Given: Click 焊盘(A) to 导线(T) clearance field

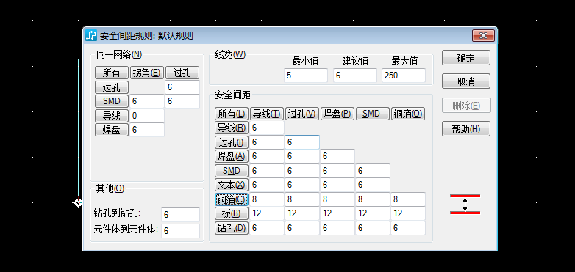Looking at the screenshot, I should pyautogui.click(x=267, y=156).
